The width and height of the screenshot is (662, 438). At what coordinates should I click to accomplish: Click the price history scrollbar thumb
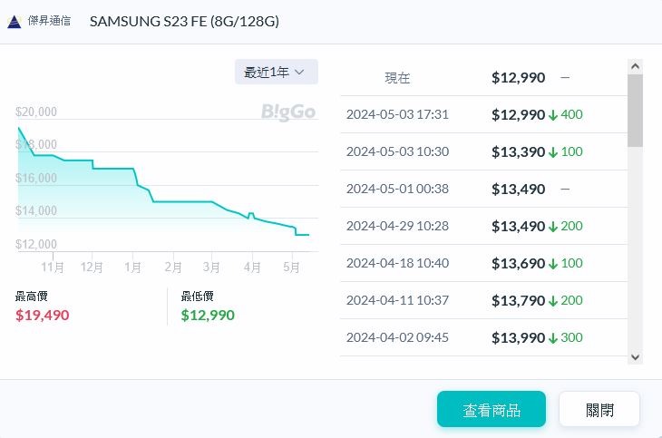pyautogui.click(x=635, y=111)
